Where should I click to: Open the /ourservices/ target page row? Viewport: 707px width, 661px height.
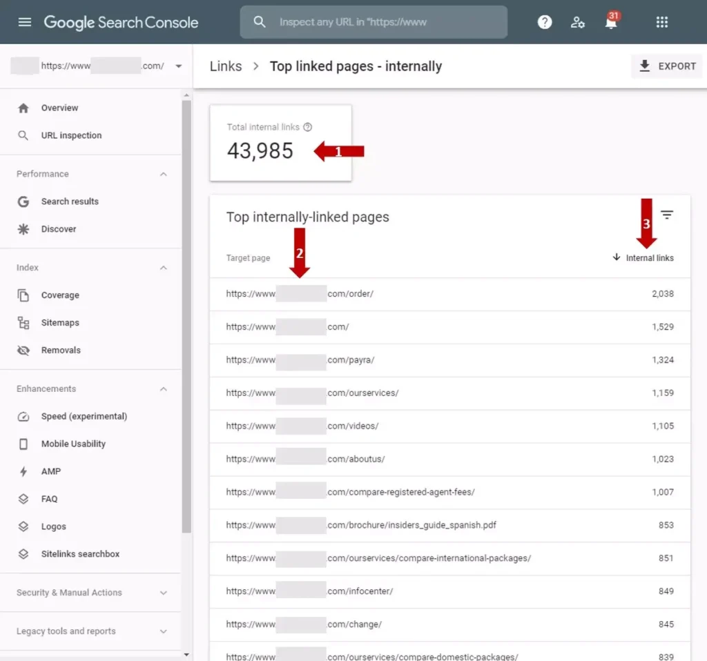(449, 393)
